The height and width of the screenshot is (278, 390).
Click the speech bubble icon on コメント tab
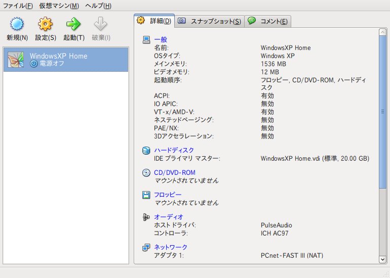[252, 21]
